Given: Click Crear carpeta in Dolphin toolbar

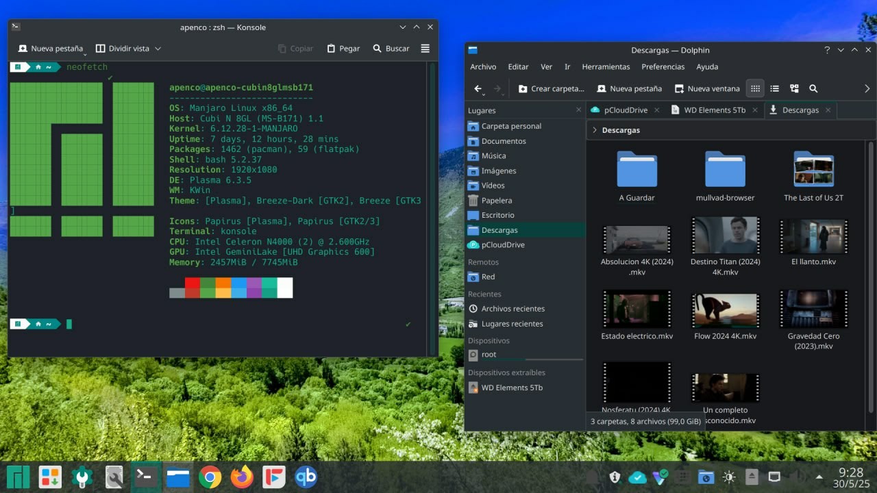Looking at the screenshot, I should click(x=552, y=88).
